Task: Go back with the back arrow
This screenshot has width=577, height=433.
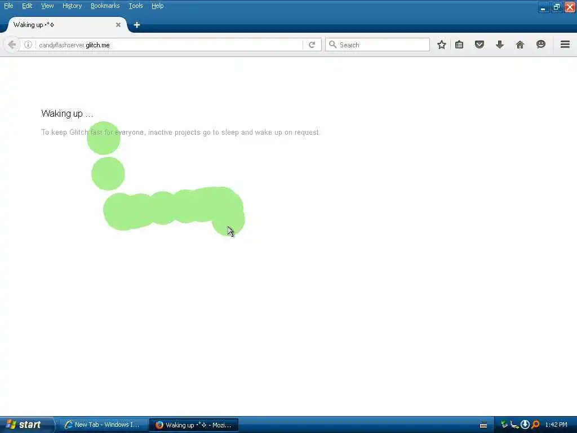Action: pos(12,45)
